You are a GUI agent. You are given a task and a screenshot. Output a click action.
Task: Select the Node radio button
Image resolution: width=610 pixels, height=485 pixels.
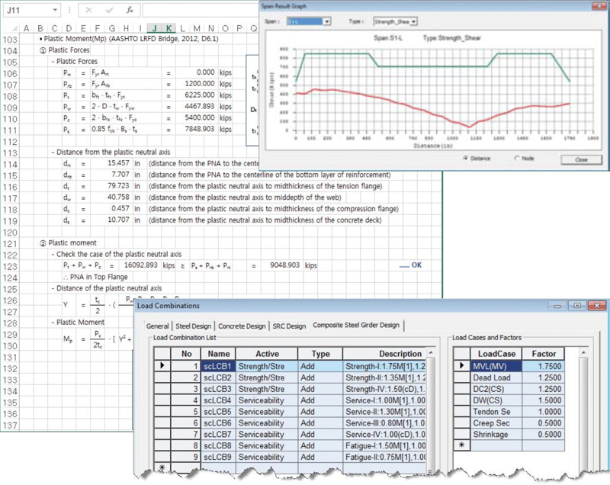[x=518, y=159]
